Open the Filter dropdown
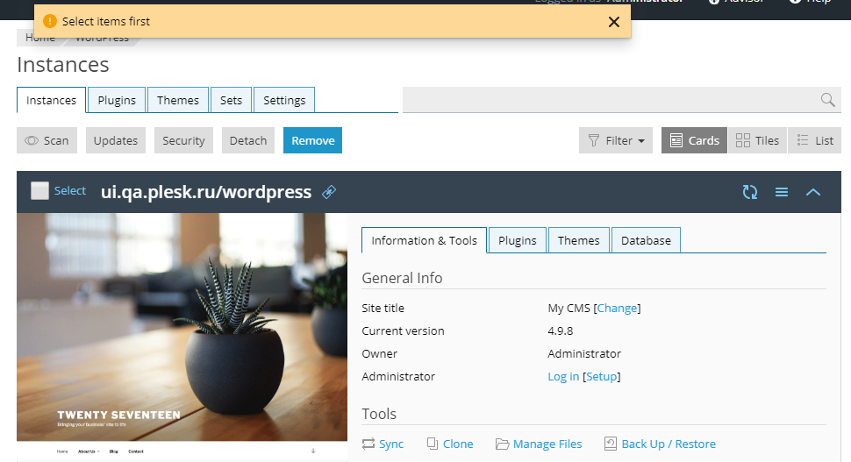The image size is (851, 462). pos(616,140)
